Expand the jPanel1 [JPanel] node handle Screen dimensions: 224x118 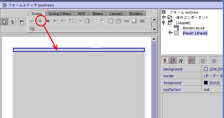coord(170,33)
